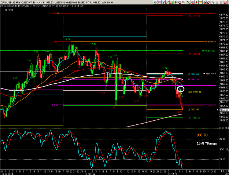Click the 19 Fri date label
This screenshot has width=229, height=175.
[173, 174]
